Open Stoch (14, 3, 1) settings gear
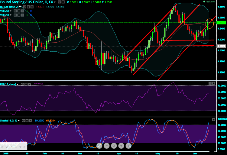Image resolution: width=227 pixels, height=155 pixels. tap(27, 121)
